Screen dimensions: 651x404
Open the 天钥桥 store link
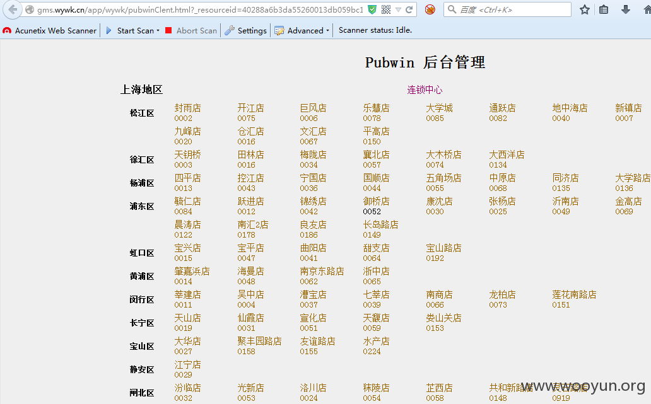[187, 154]
